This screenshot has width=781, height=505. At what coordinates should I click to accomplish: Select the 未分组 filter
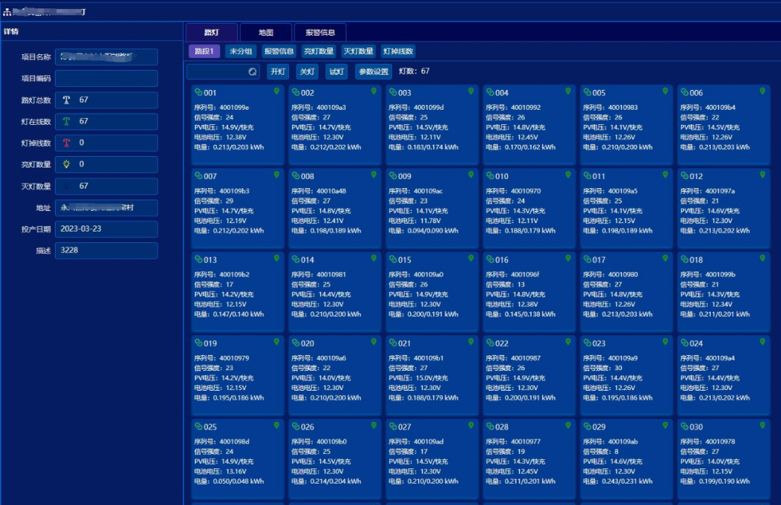tap(241, 51)
